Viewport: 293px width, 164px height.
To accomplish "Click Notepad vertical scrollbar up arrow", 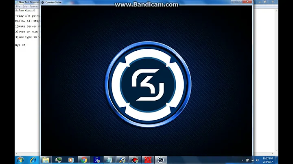I will pos(276,11).
